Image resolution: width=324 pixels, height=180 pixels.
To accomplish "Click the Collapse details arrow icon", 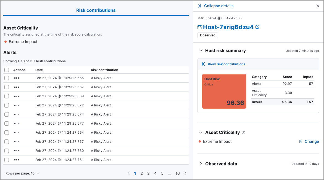I will point(199,6).
